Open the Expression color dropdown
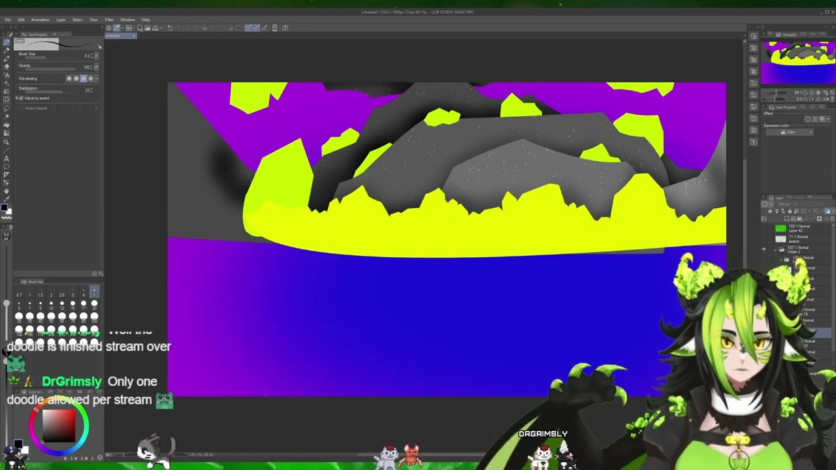The height and width of the screenshot is (470, 836). click(790, 132)
